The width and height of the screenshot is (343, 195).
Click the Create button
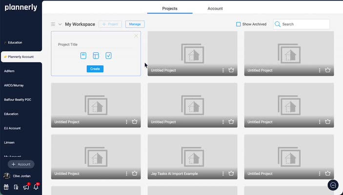[x=95, y=69]
